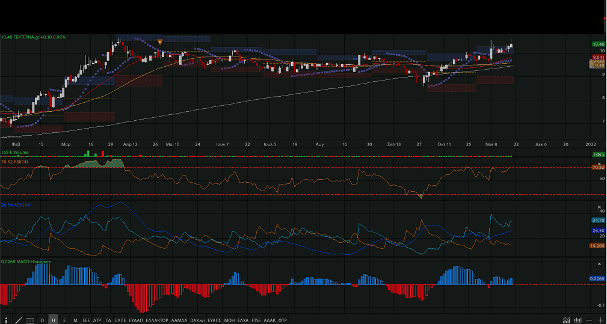
Task: Switch to the ΜΟΗ symbol tab
Action: point(230,320)
